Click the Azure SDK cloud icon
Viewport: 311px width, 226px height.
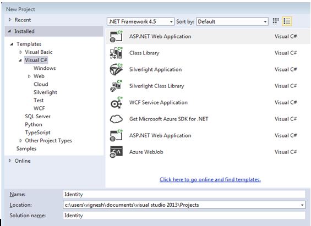click(x=116, y=119)
